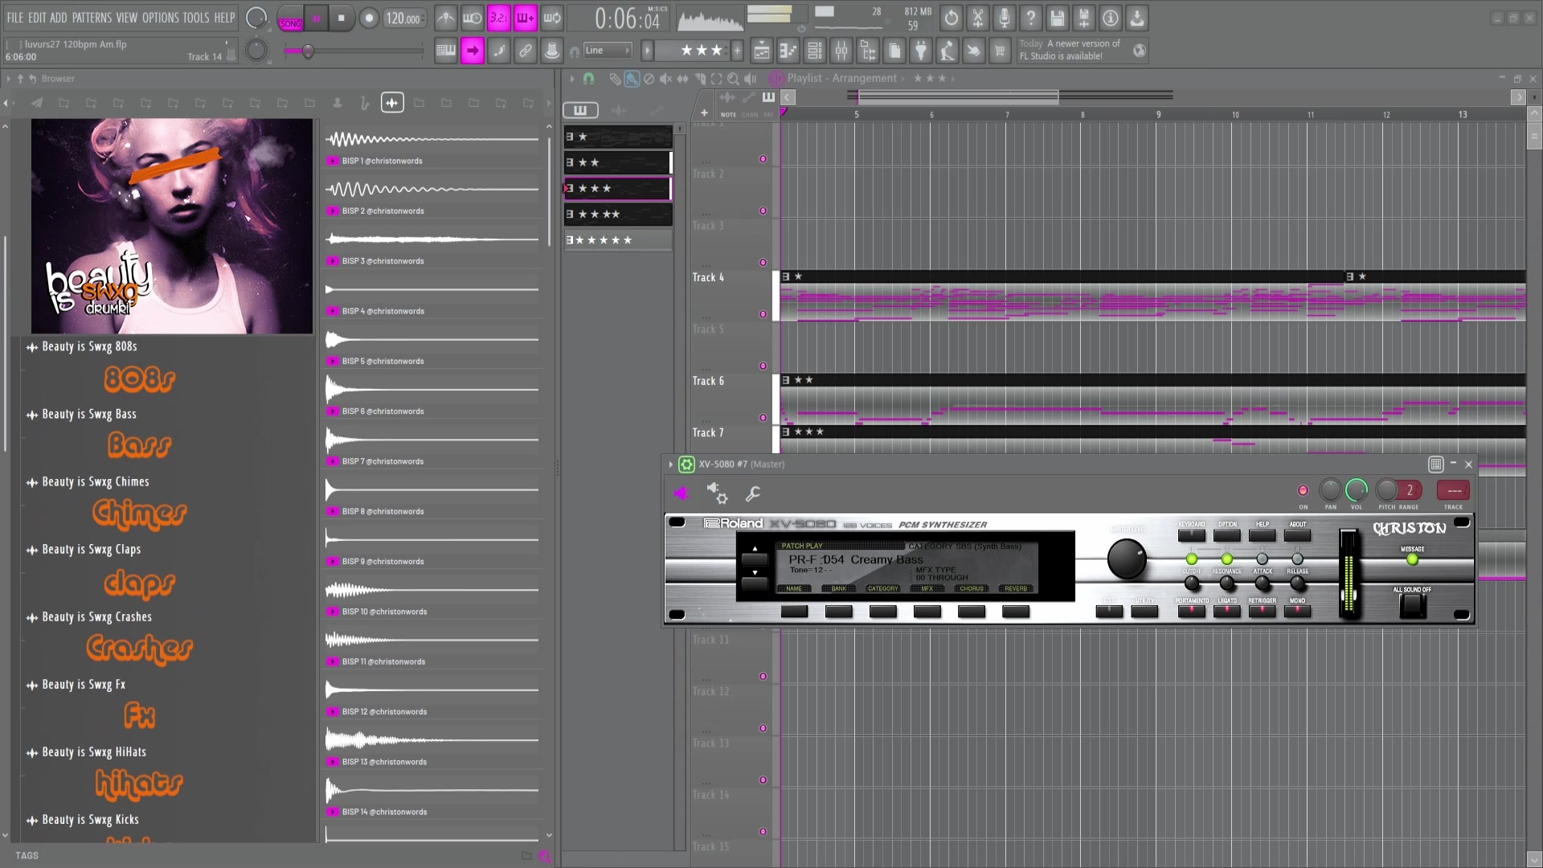Stop playback with the stop button
The width and height of the screenshot is (1543, 868).
click(x=342, y=18)
